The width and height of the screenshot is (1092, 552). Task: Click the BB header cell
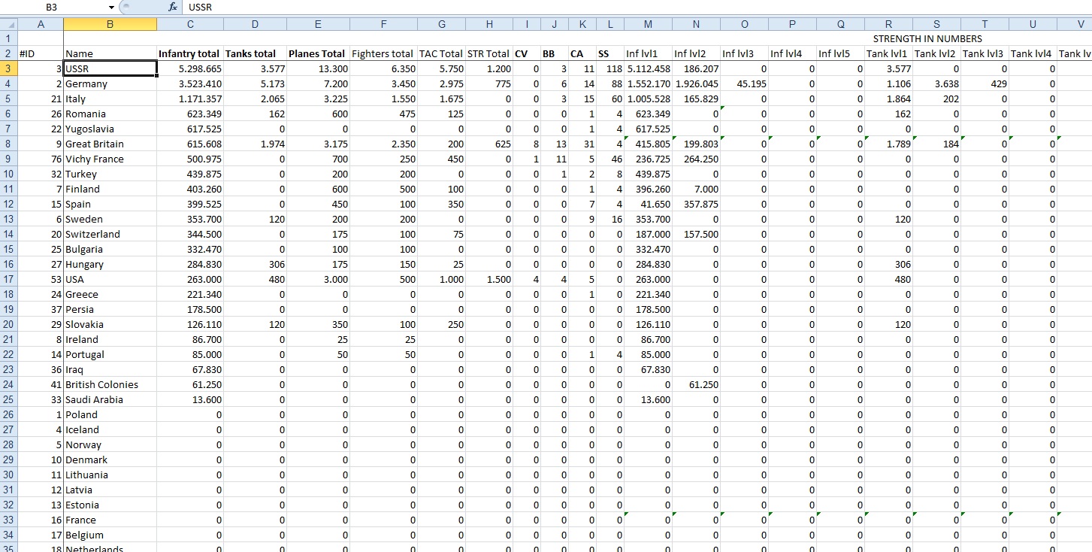pyautogui.click(x=555, y=53)
